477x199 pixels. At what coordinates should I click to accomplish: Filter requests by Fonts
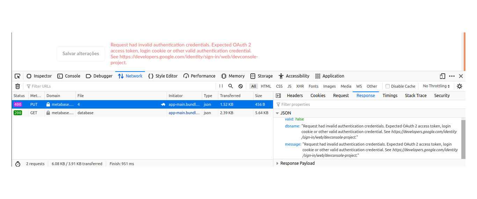(x=314, y=86)
